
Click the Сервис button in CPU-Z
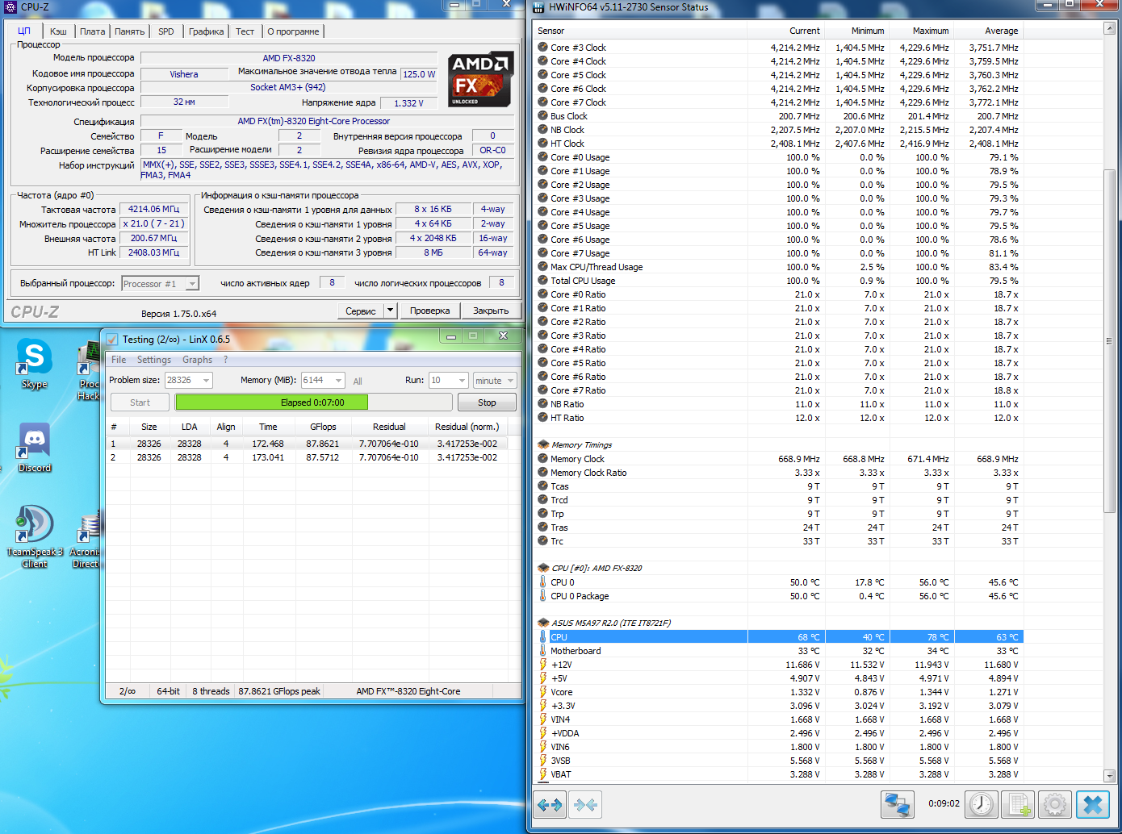pyautogui.click(x=360, y=311)
